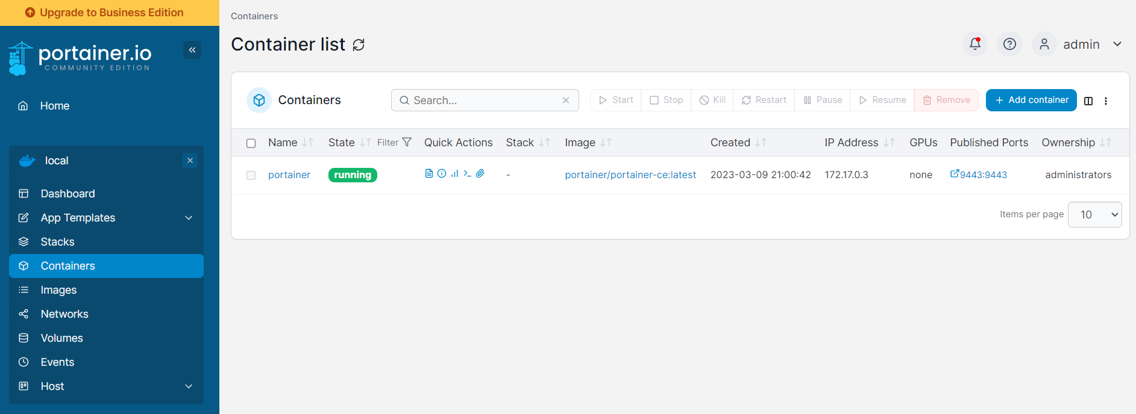Screen dimensions: 1136x414
Task: Focus the container Search field
Action: point(485,100)
